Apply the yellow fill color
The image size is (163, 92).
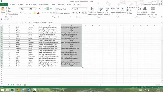[35, 13]
